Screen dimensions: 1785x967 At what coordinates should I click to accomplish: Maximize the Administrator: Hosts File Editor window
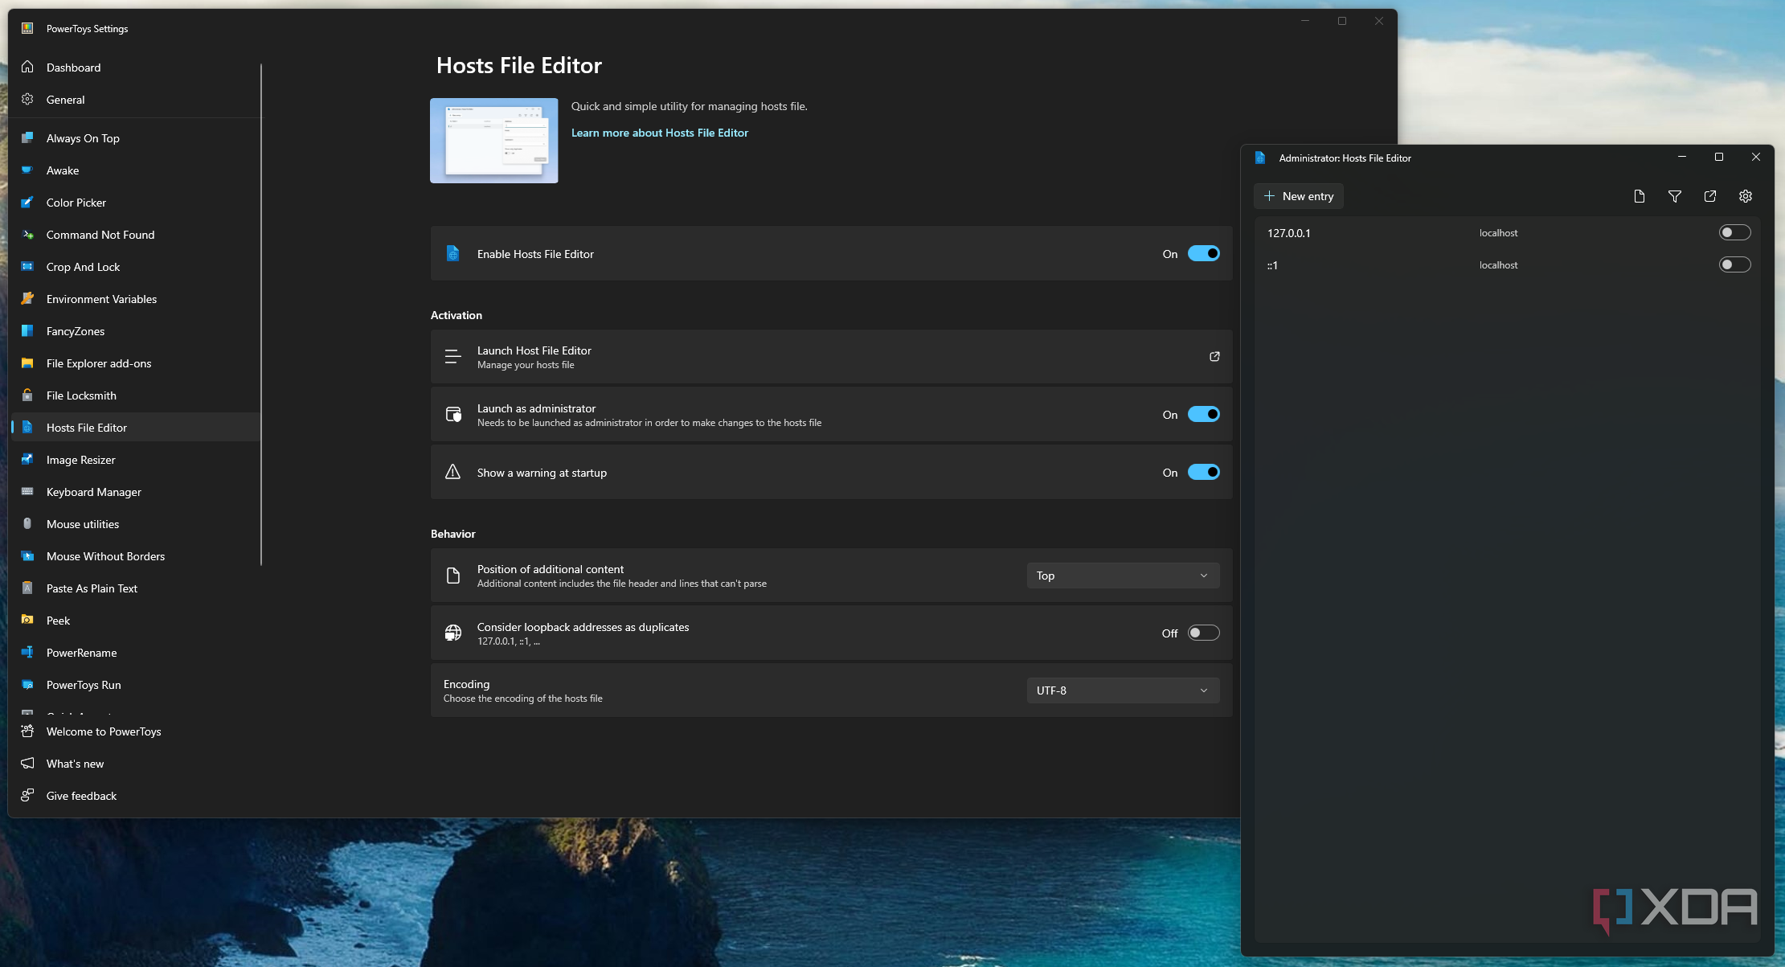1719,158
